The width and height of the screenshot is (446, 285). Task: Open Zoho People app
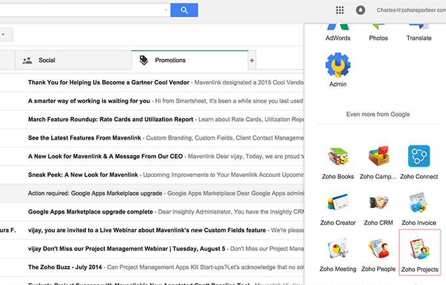click(378, 255)
